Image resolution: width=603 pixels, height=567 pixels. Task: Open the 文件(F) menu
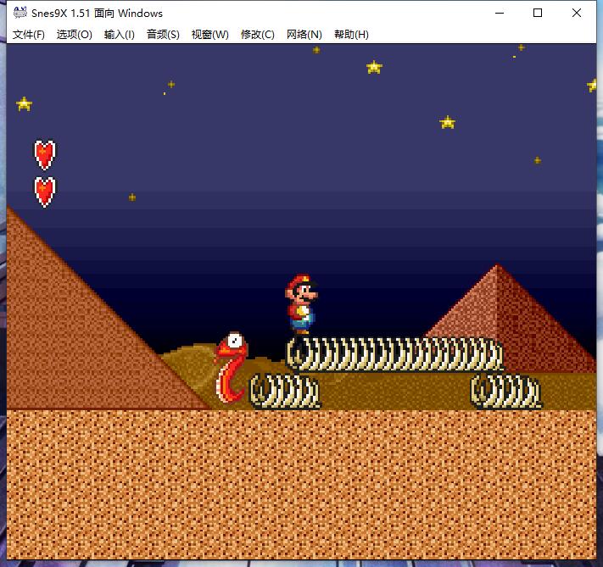point(29,35)
